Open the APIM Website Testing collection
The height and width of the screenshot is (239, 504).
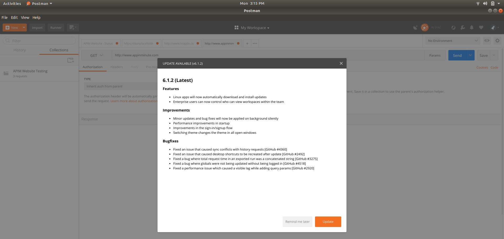coord(39,73)
